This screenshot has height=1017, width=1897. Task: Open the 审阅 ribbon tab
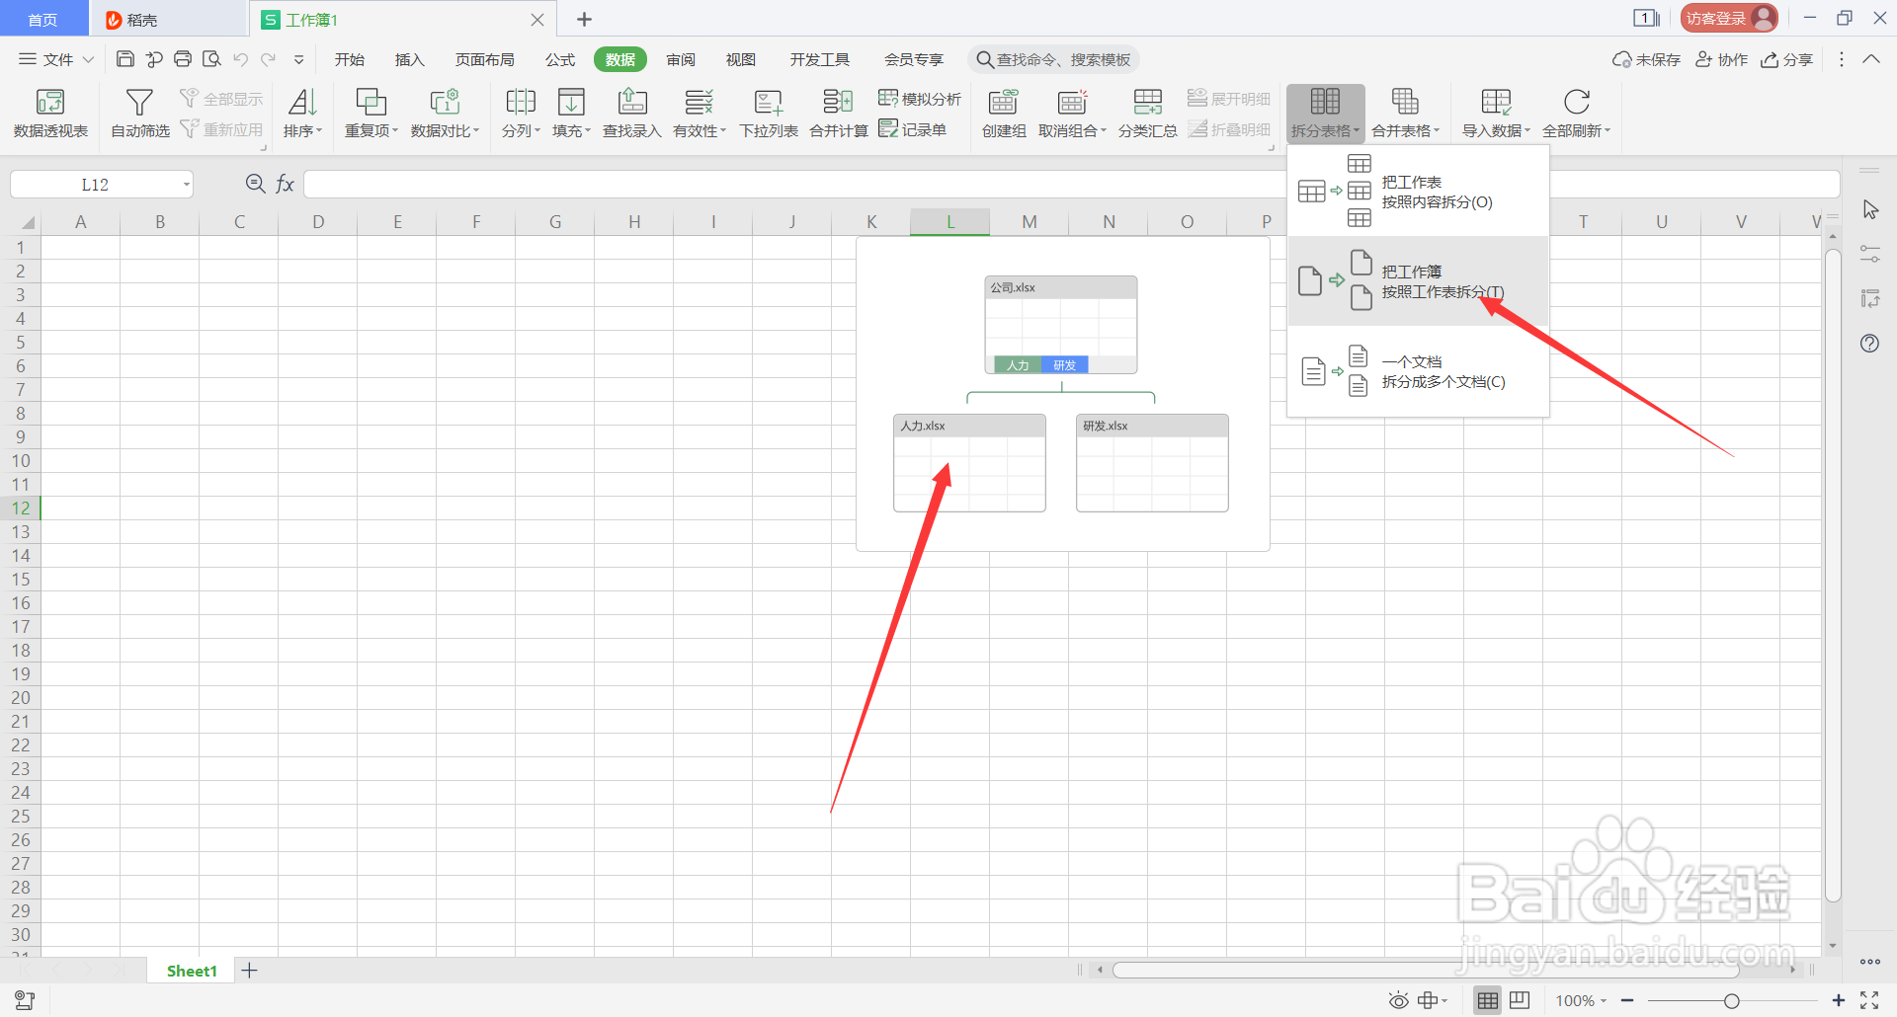tap(681, 59)
